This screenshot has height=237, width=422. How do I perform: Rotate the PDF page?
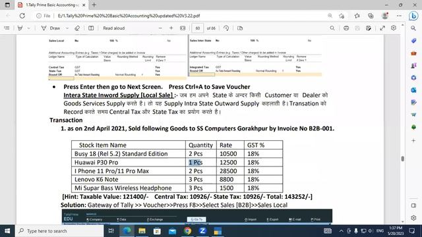coord(226,28)
